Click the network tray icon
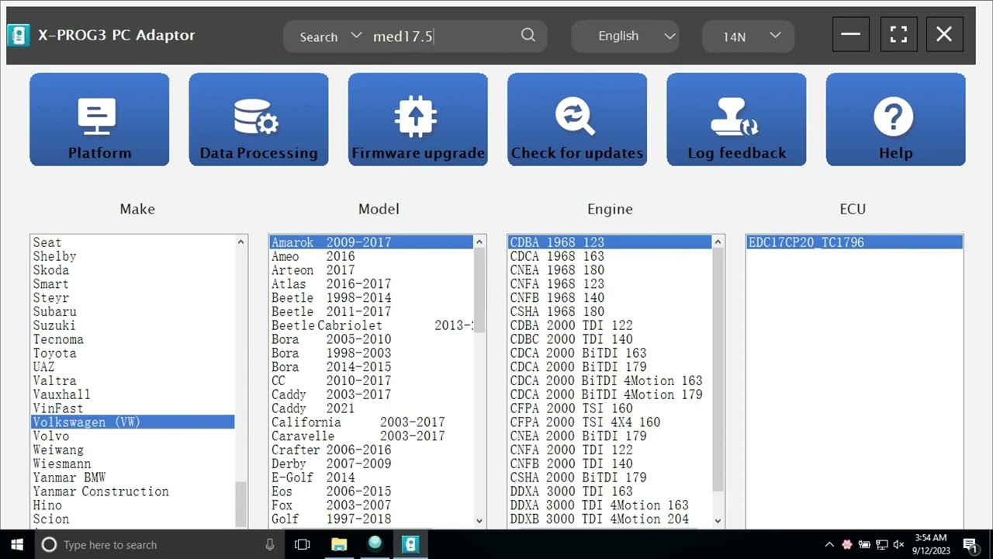Viewport: 993px width, 559px height. [x=882, y=545]
